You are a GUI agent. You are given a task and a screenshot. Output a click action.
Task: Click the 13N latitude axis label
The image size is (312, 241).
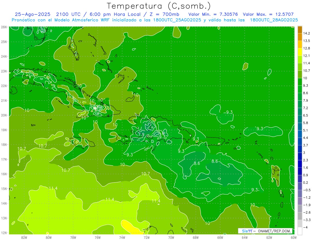4,218
